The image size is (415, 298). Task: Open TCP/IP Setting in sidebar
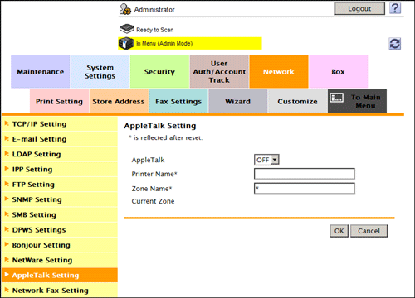[x=60, y=124]
